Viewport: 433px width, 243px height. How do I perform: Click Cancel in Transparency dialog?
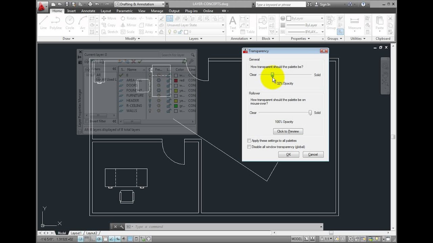[313, 155]
